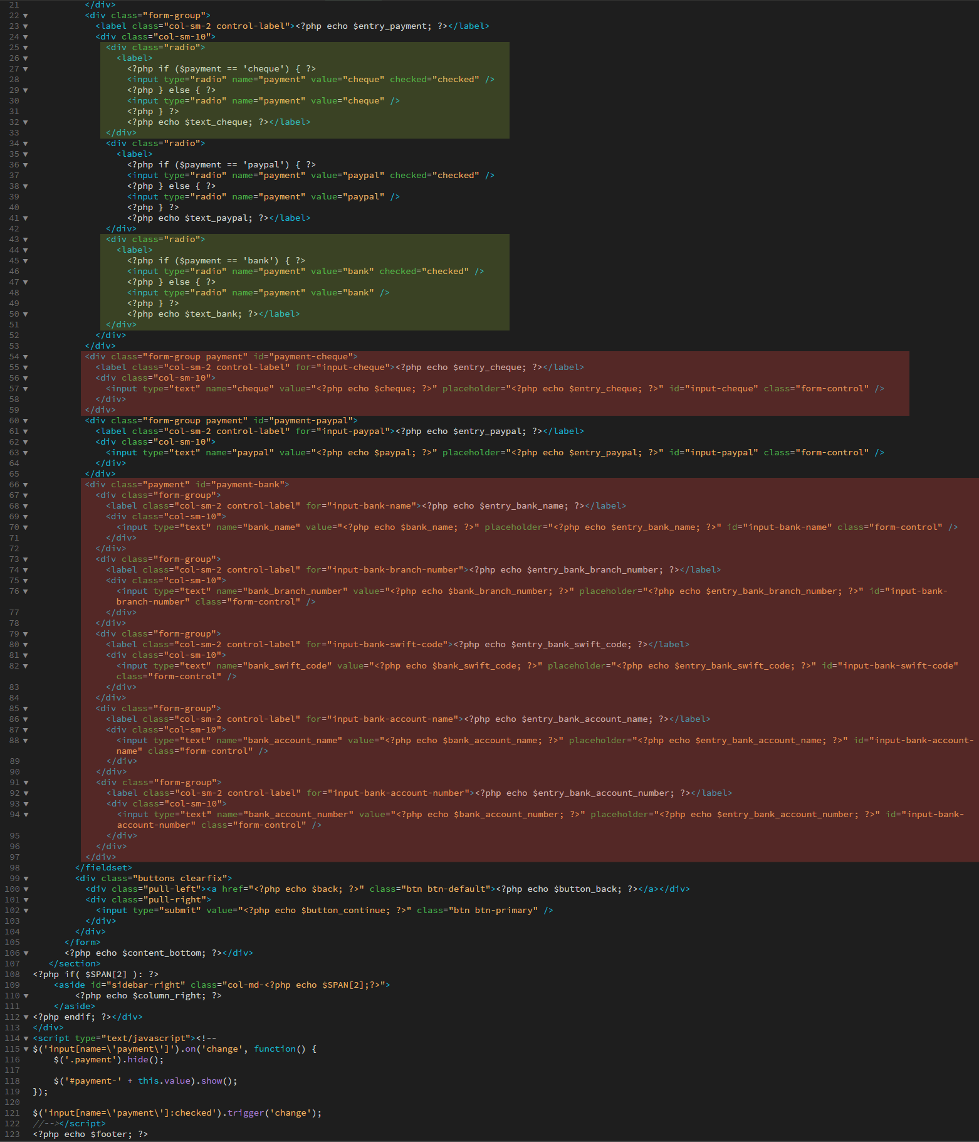Click line number 53 in the gutter

[14, 346]
